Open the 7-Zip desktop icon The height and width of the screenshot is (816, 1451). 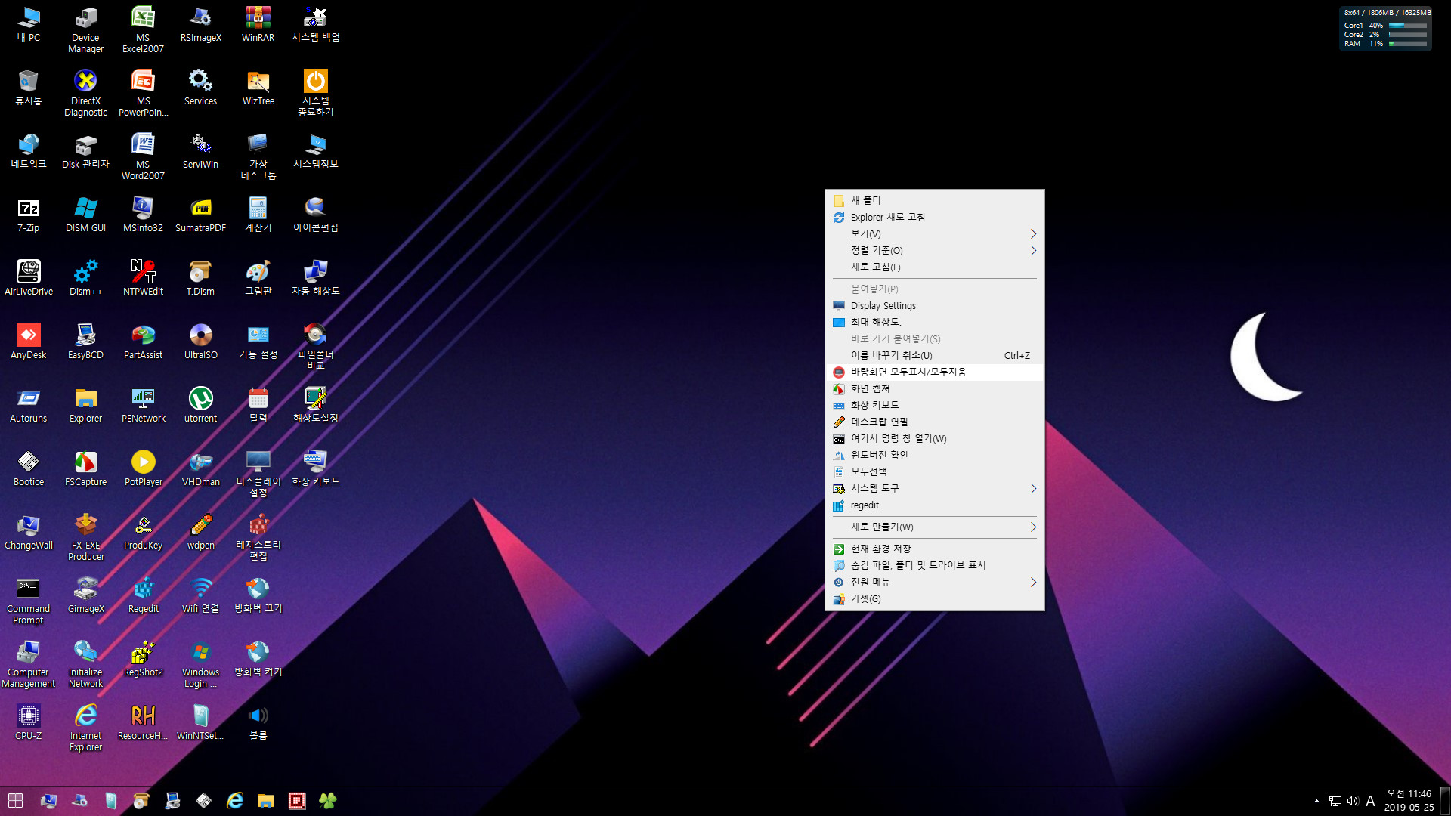[x=28, y=215]
